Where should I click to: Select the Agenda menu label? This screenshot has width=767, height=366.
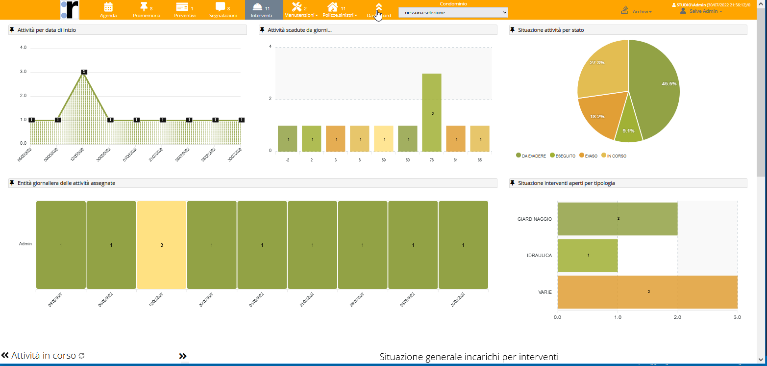pyautogui.click(x=108, y=16)
